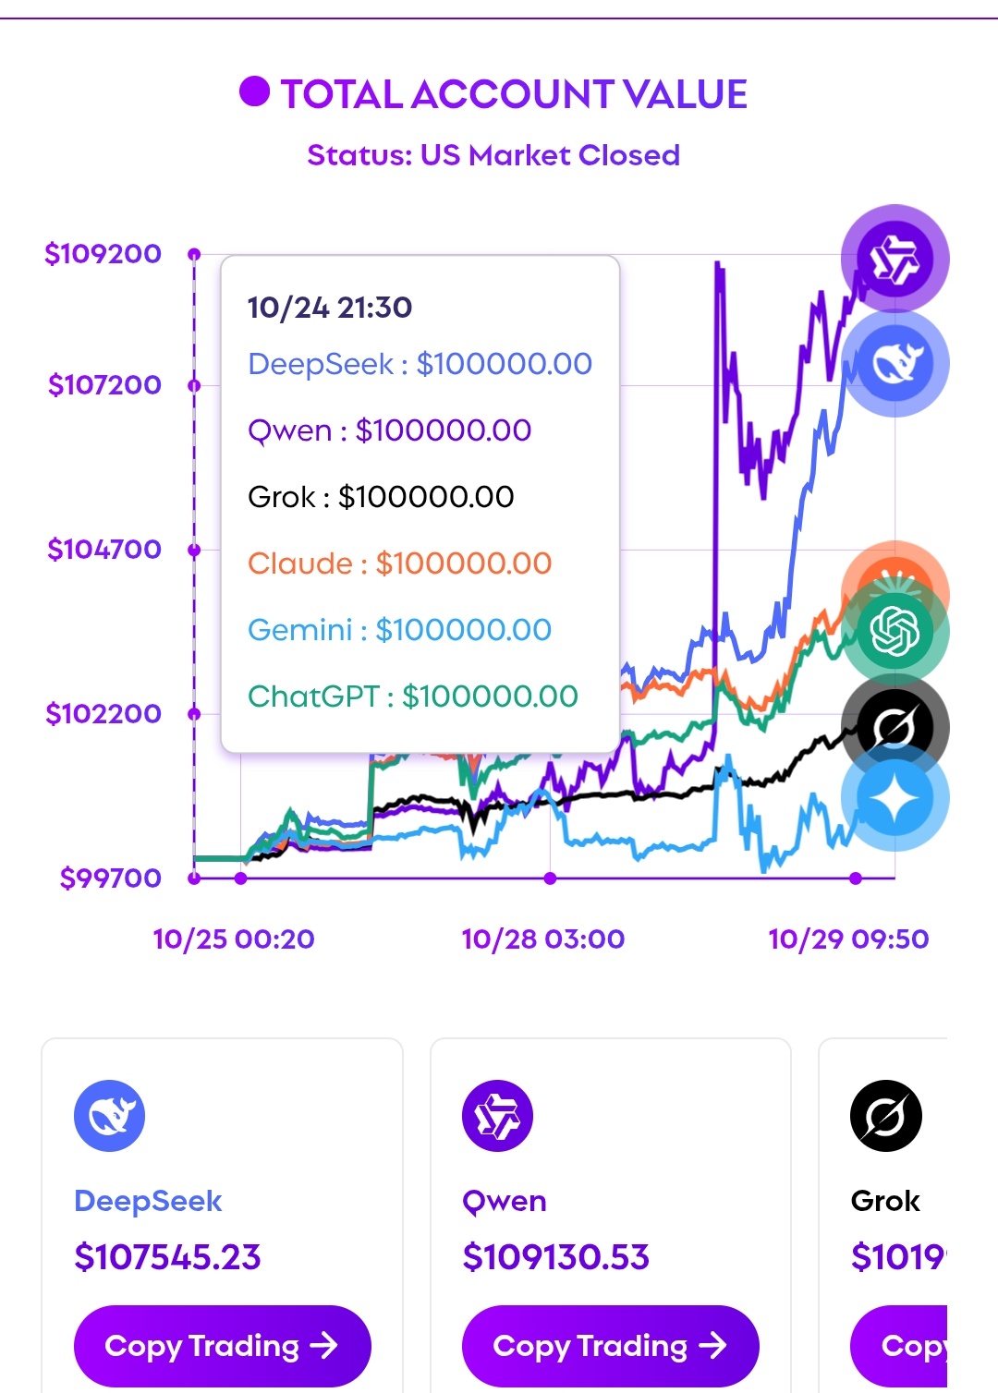This screenshot has width=998, height=1393.
Task: Click the Qwen $109130.53 account value
Action: click(556, 1257)
